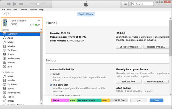Click phone number +91 99-11-184740
Viewport: 172px width, 109px height.
click(77, 37)
